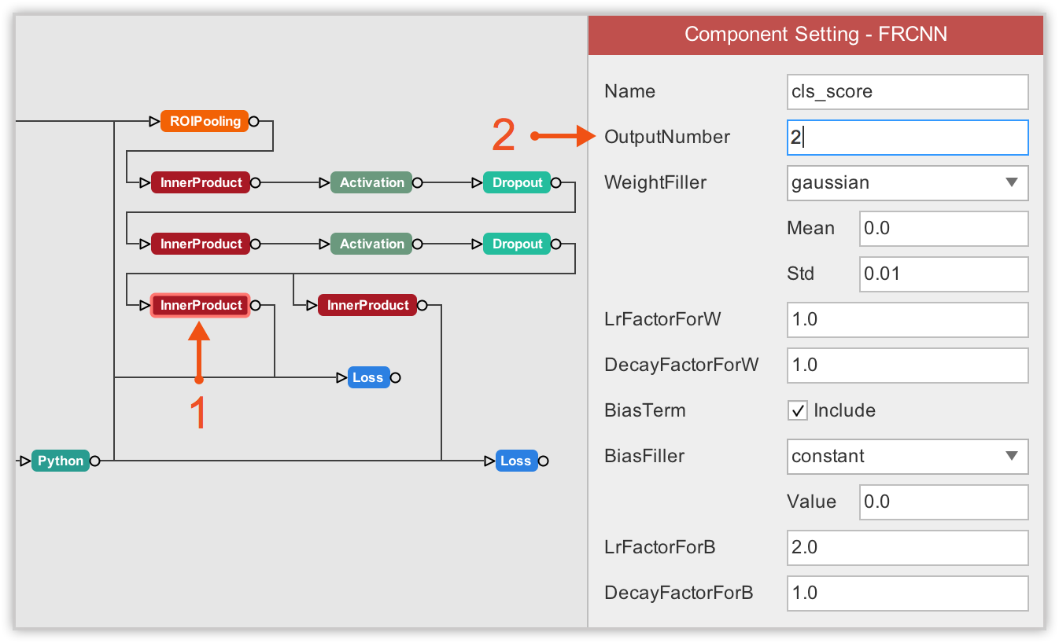Toggle the BiasTerm Include checkbox

[x=798, y=410]
